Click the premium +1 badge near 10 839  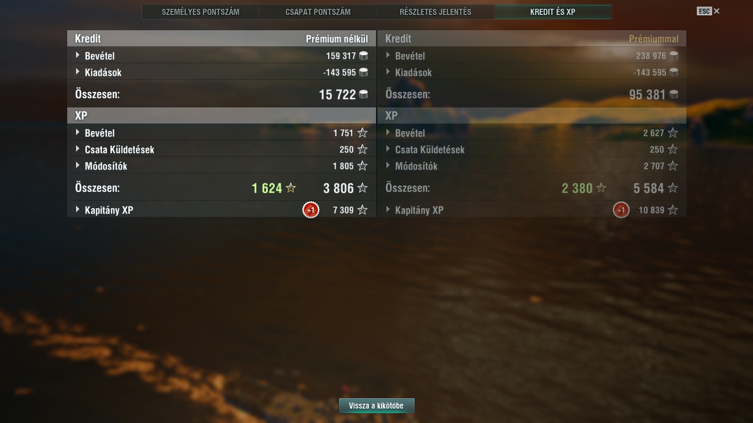pyautogui.click(x=621, y=210)
